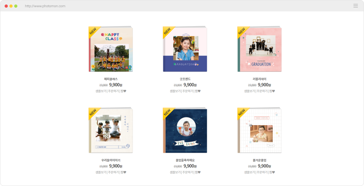Select the navy 졸업을축하해요 album cover
364x186 pixels.
tap(185, 130)
